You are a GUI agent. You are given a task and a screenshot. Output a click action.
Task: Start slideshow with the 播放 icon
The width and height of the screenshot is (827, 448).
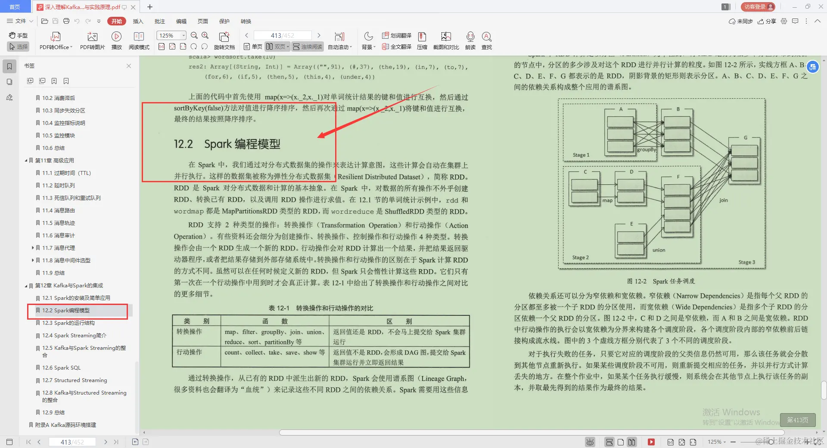[116, 40]
